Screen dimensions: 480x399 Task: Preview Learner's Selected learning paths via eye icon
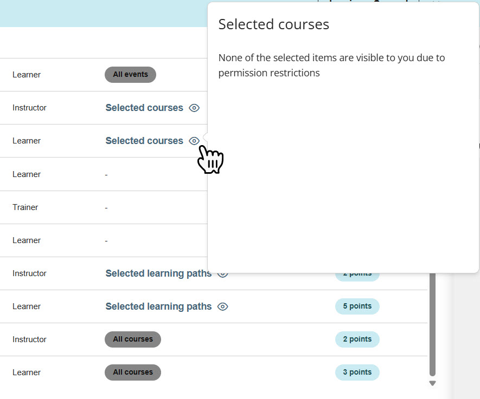[222, 306]
